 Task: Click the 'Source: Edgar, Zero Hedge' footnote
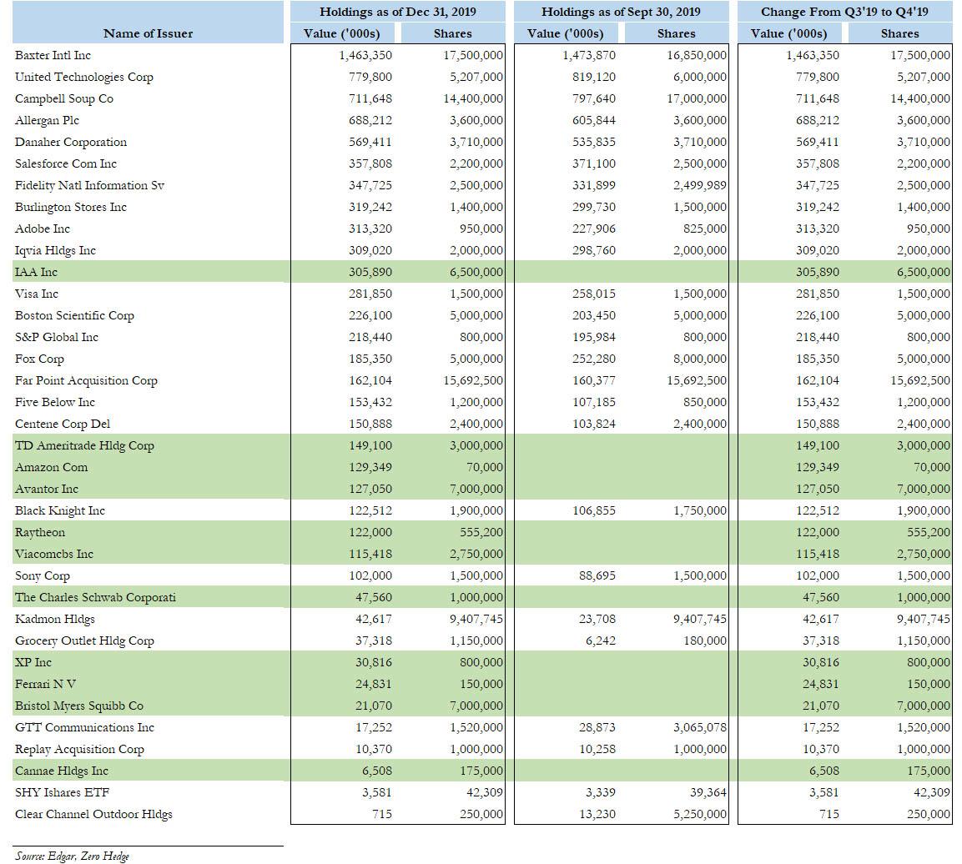[x=72, y=856]
